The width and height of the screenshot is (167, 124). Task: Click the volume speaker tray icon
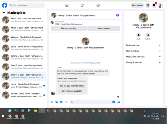pyautogui.click(x=145, y=116)
